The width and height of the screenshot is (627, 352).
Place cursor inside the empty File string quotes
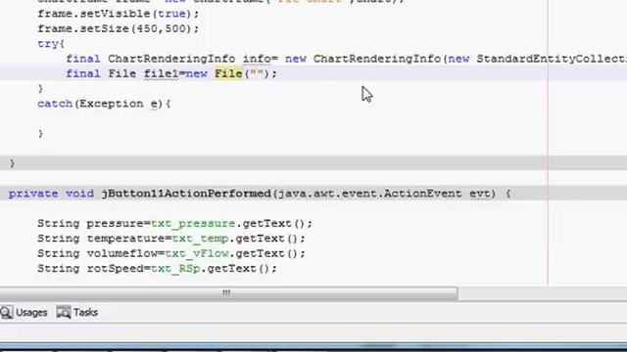click(x=257, y=74)
